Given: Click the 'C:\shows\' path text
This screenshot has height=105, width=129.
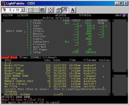Looking at the screenshot, I should [50, 58].
